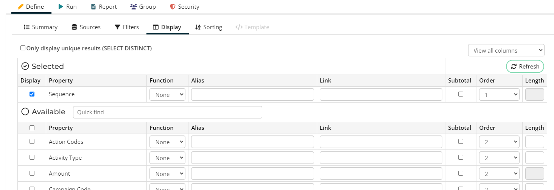Click the shield icon beside Security
The image size is (554, 190).
(173, 7)
